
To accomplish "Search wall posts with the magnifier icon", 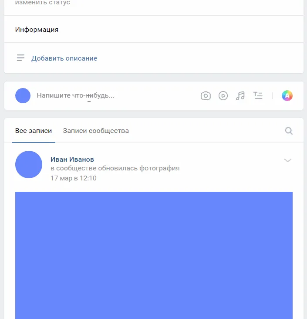I will [x=289, y=131].
